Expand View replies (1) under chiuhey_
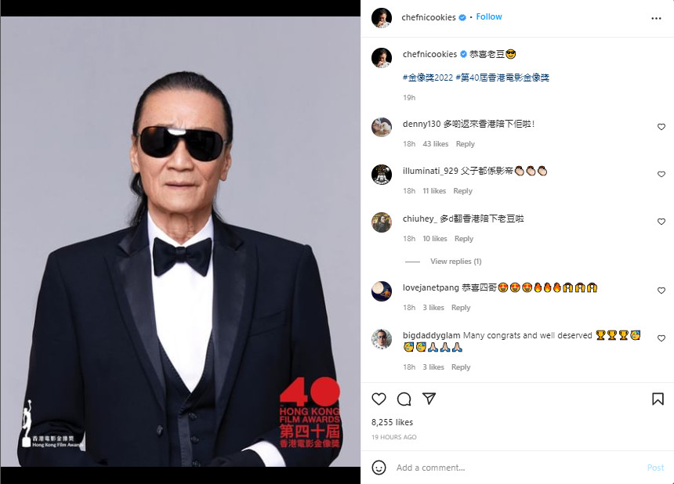Viewport: 674px width, 484px height. 455,261
